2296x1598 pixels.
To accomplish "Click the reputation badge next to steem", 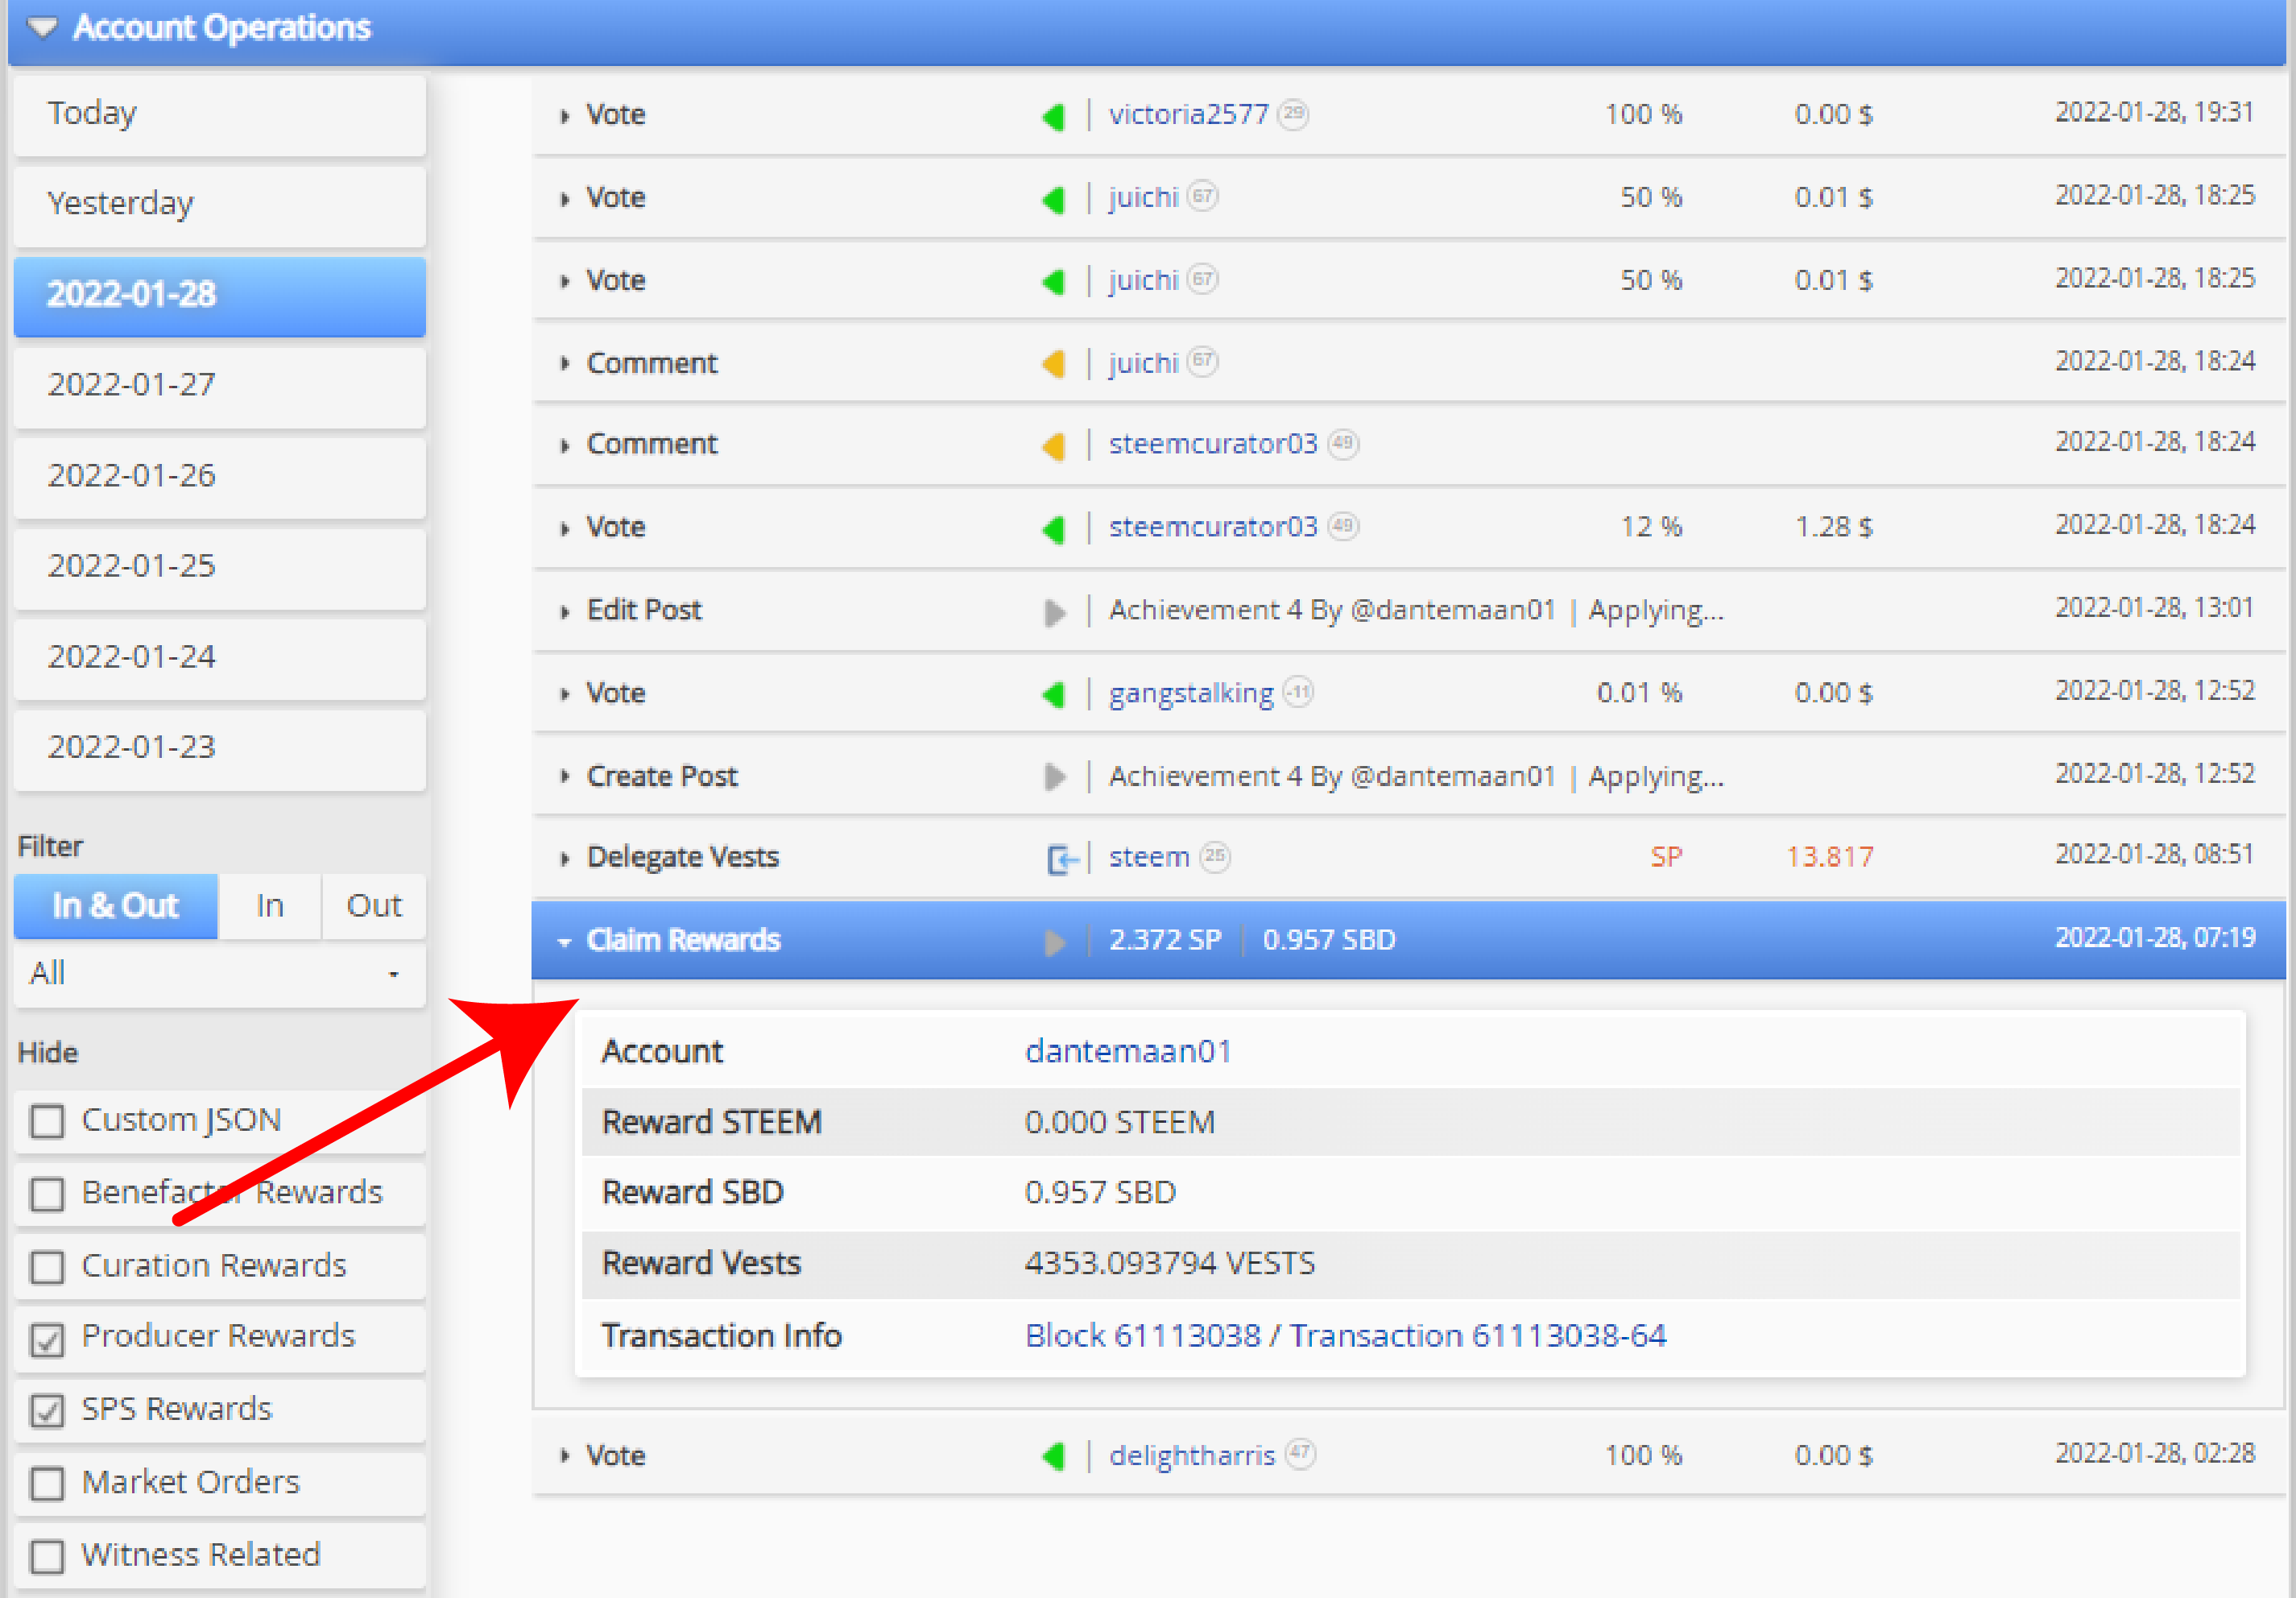I will tap(1215, 856).
